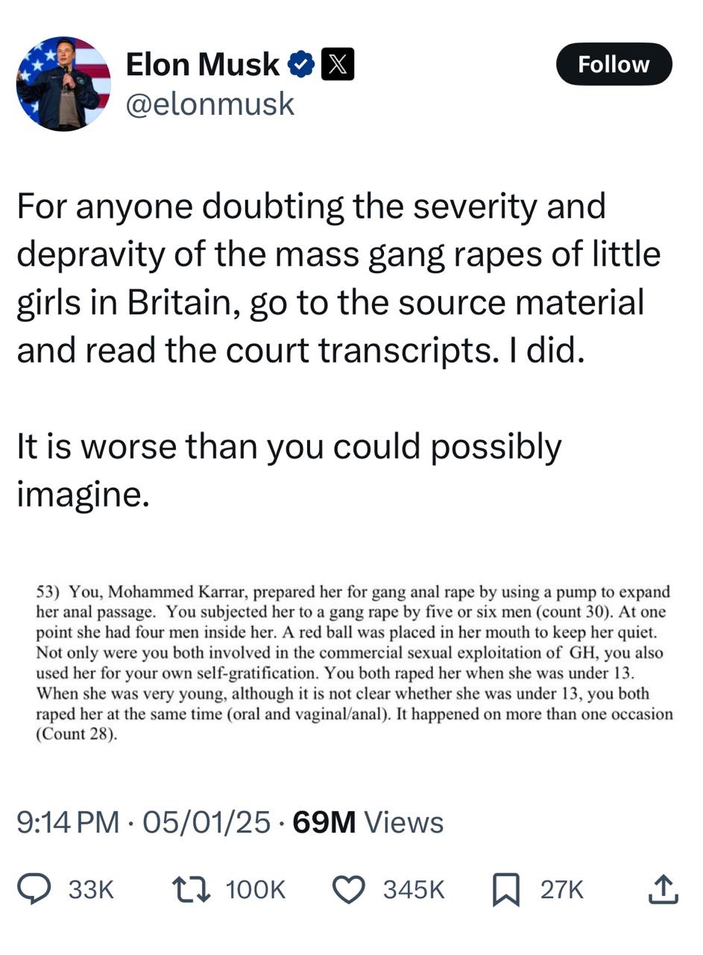Click the 100K reposts count
The image size is (703, 955).
point(255,889)
